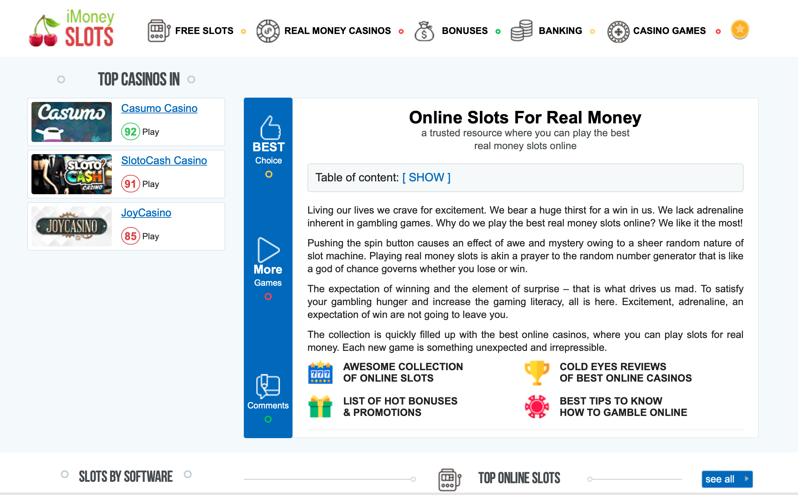Viewport: 798px width, 495px height.
Task: Click the gold star icon in the header
Action: click(x=739, y=30)
